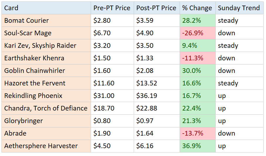The width and height of the screenshot is (266, 156).
Task: Select the 36.9% change cell
Action: (197, 146)
